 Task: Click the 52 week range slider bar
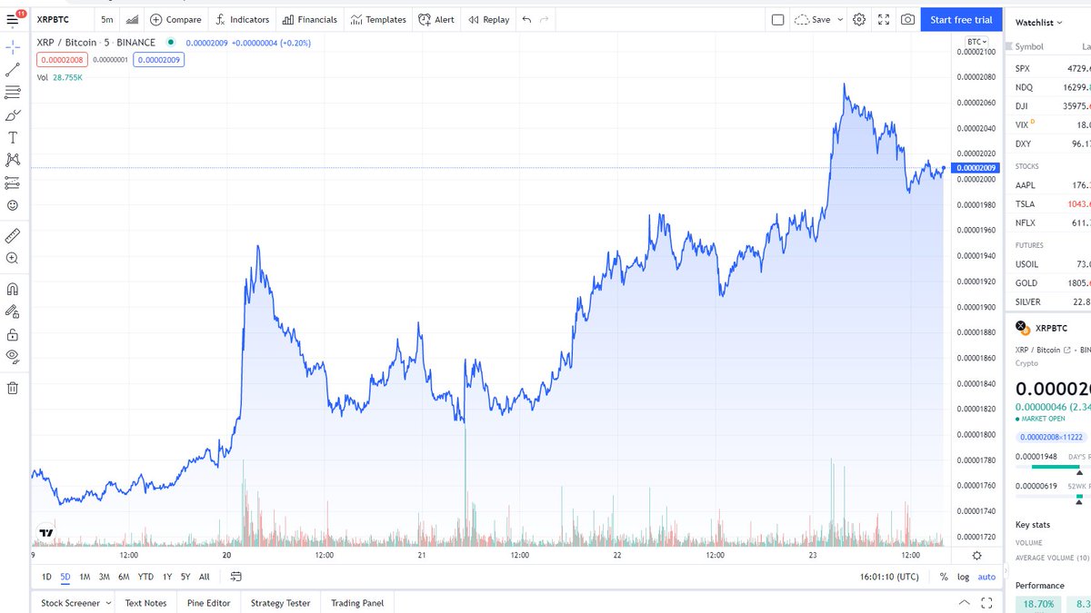1054,497
